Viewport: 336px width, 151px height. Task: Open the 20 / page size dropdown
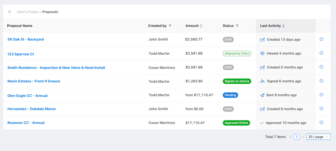coord(318,137)
